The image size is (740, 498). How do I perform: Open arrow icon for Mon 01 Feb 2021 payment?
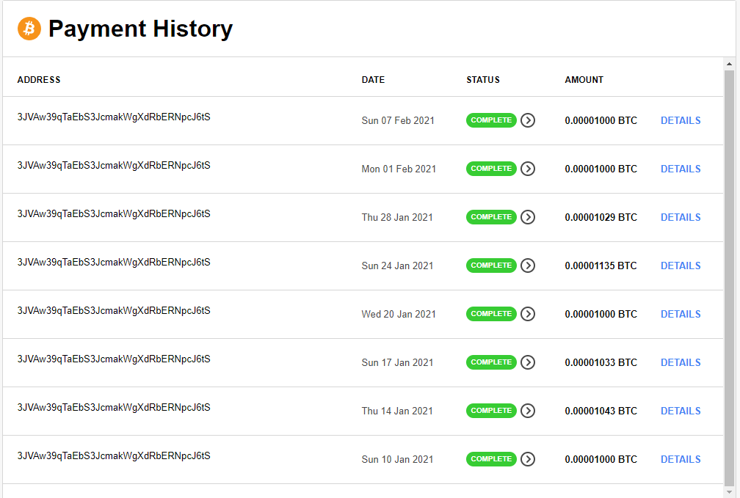(x=528, y=169)
